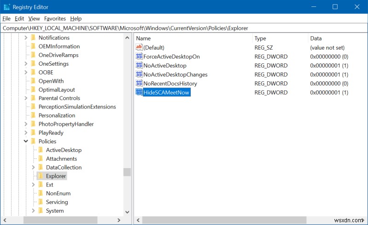Expand the System key
The height and width of the screenshot is (225, 368).
pos(33,211)
